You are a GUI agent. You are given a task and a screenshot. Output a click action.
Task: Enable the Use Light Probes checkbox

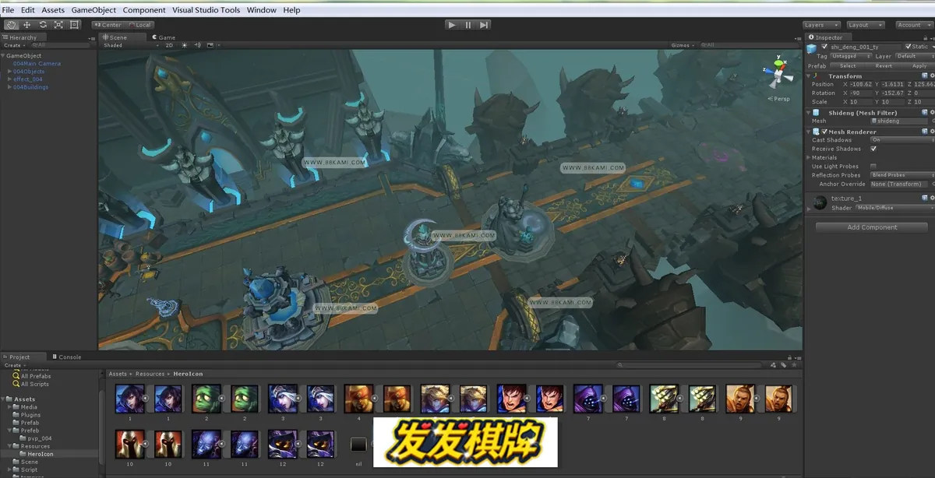tap(873, 167)
